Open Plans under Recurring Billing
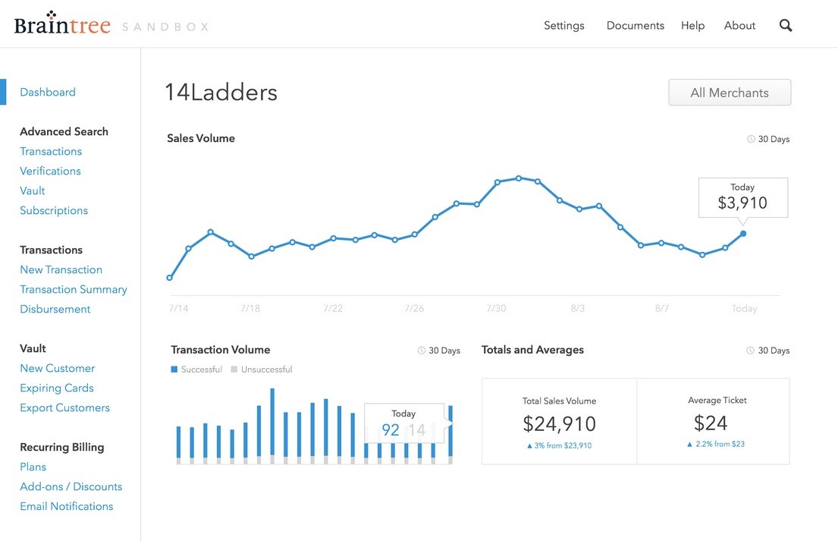Viewport: 838px width, 541px height. click(x=33, y=467)
